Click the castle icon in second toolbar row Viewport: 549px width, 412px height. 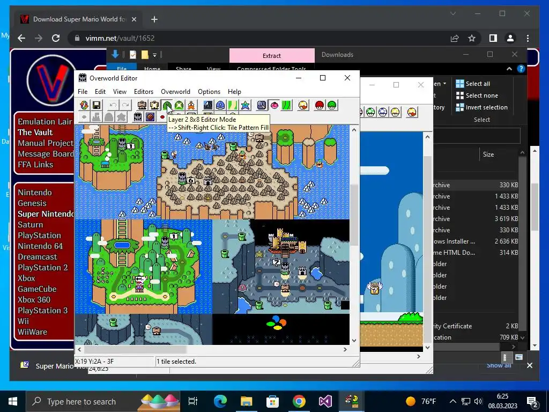tap(138, 116)
